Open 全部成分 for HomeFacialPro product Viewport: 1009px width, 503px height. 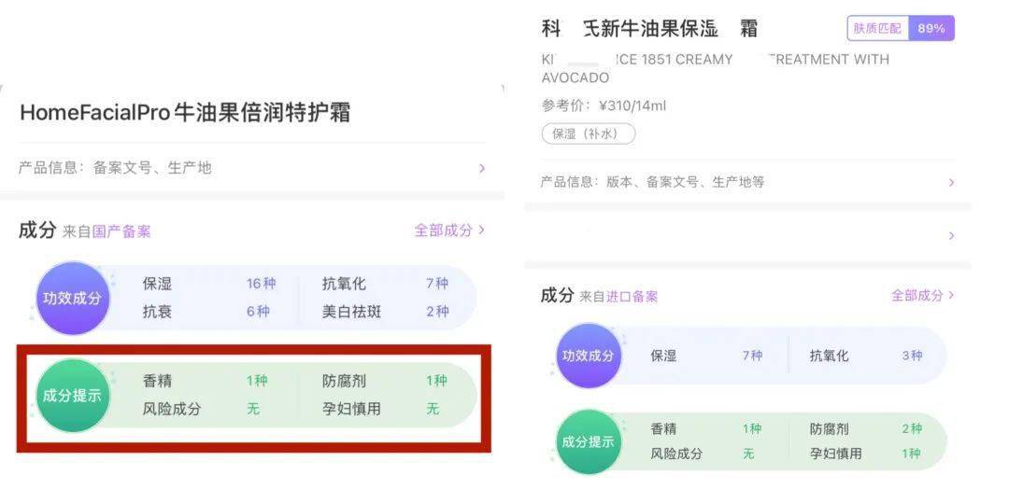point(449,230)
